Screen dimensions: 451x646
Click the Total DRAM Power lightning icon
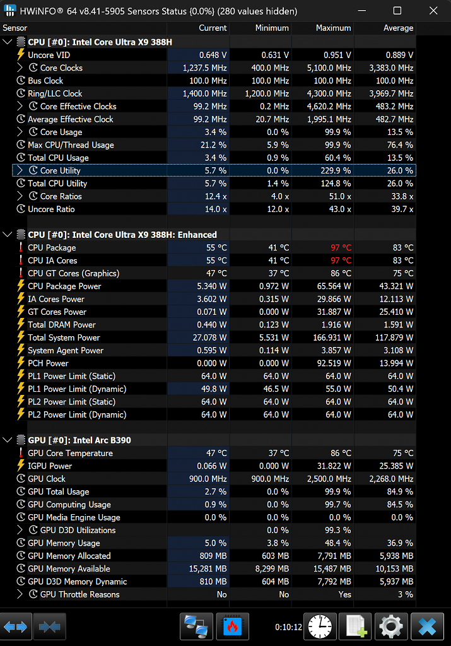(21, 325)
